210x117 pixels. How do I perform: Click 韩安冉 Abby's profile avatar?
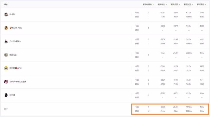[6, 28]
